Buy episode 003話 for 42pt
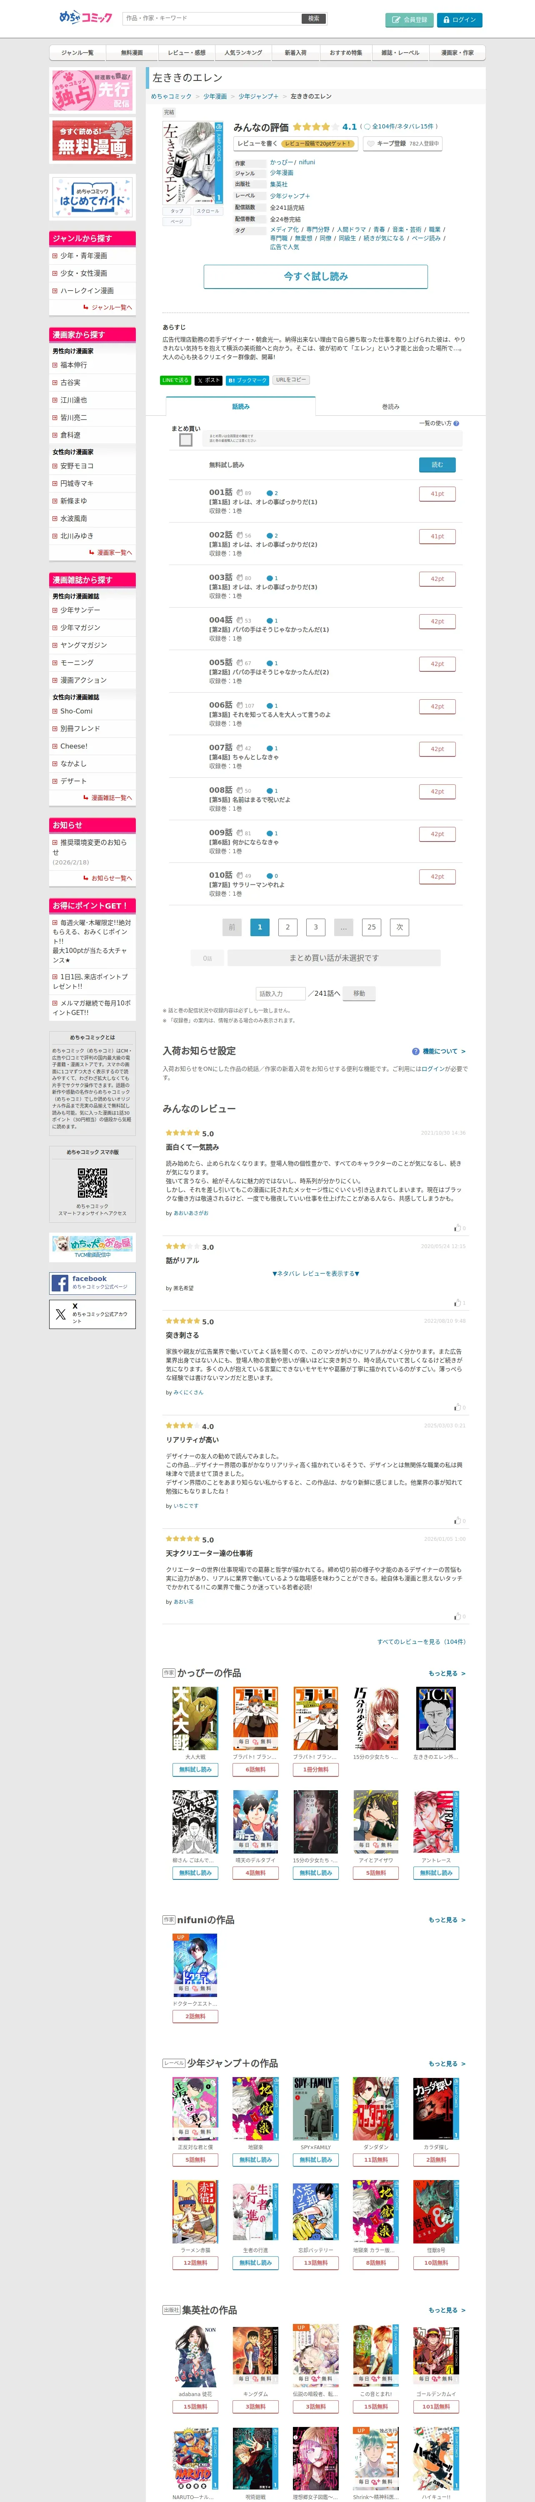535x2502 pixels. (437, 579)
